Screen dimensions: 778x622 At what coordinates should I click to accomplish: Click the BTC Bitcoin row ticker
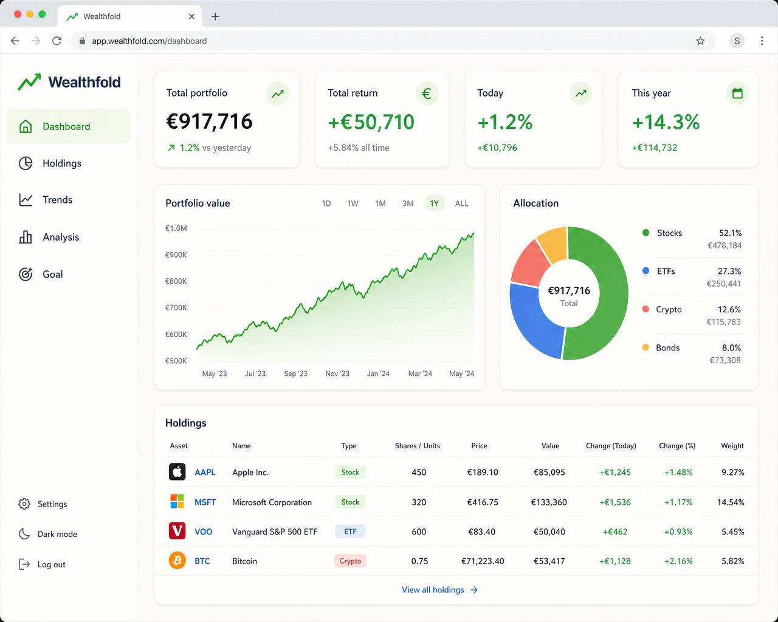pyautogui.click(x=202, y=561)
